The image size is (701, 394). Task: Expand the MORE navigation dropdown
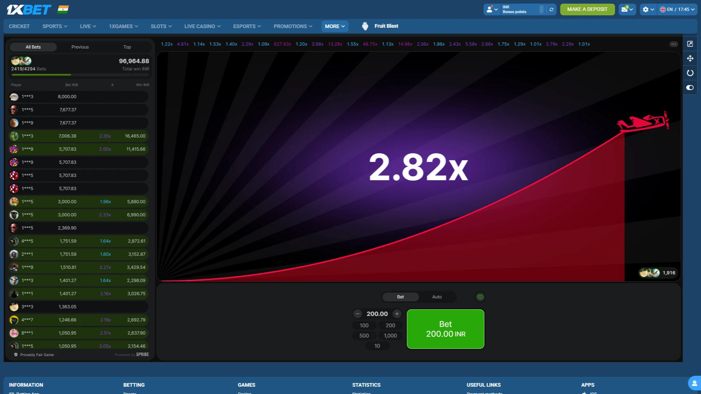334,26
